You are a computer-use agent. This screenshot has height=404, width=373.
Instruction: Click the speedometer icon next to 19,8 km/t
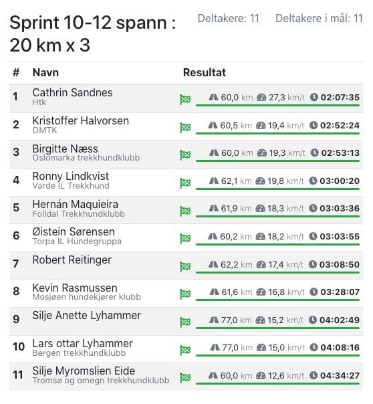tap(260, 181)
